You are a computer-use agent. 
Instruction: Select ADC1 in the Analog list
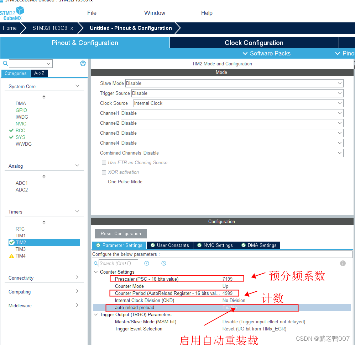tap(21, 183)
